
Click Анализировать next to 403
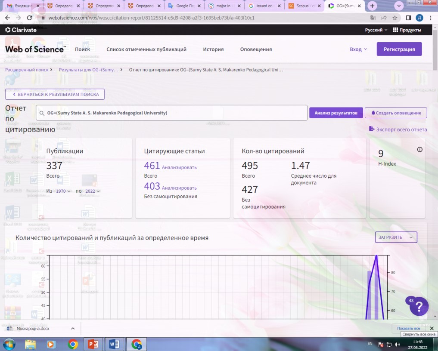pyautogui.click(x=179, y=188)
